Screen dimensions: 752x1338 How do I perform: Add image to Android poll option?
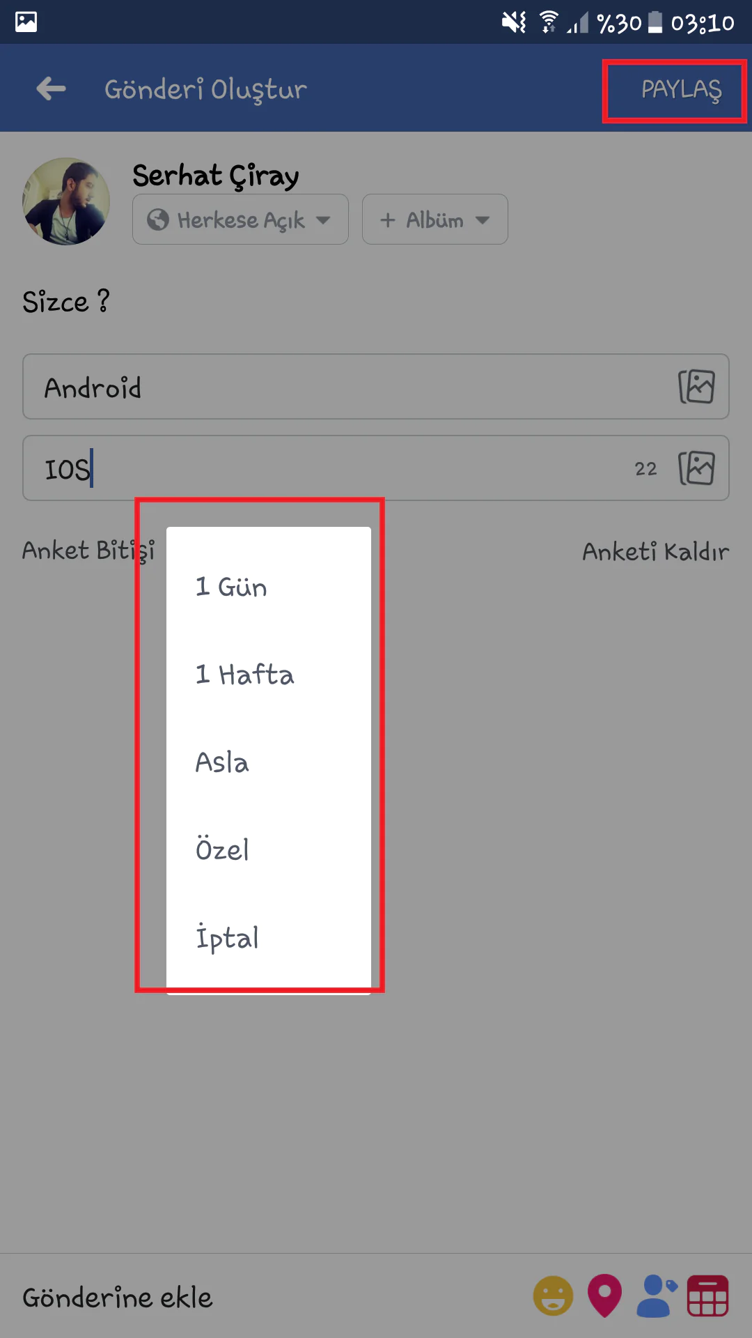pos(696,387)
